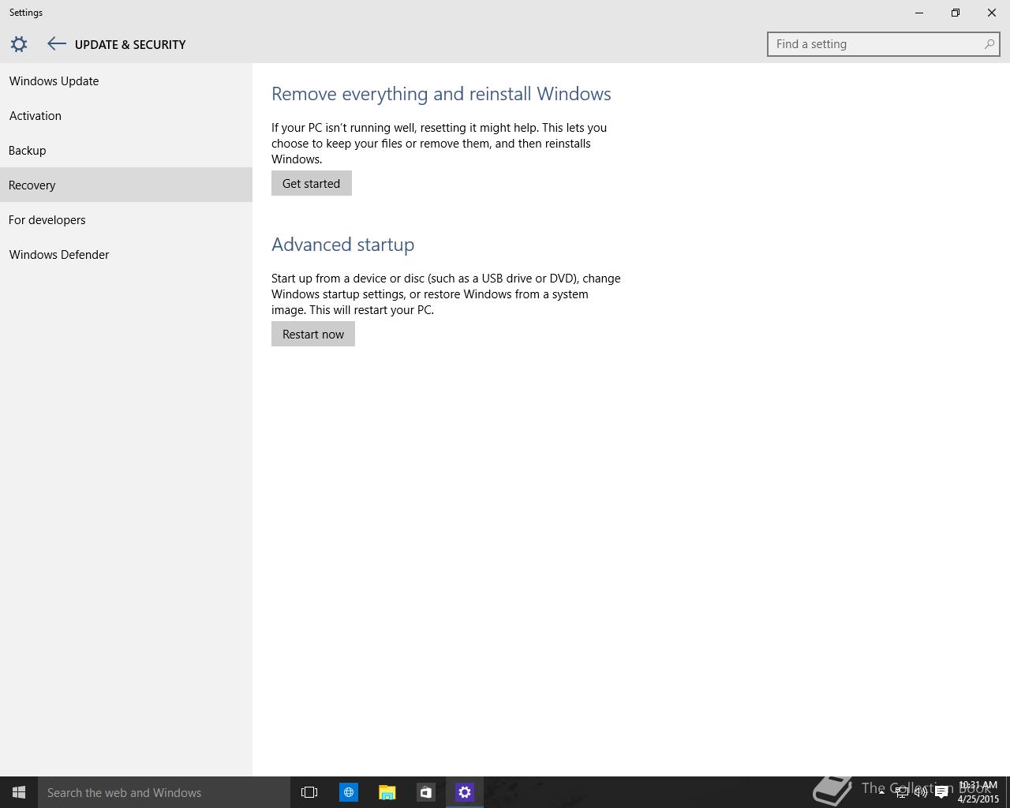Image resolution: width=1010 pixels, height=808 pixels.
Task: Show hidden system tray icons
Action: [881, 792]
